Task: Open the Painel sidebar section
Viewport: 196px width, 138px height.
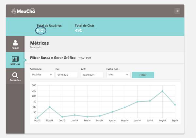Action: click(15, 44)
